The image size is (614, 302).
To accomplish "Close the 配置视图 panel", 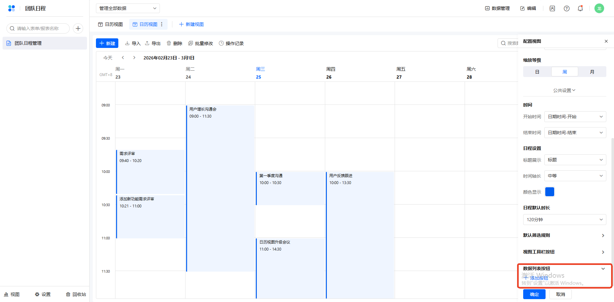I will pyautogui.click(x=606, y=41).
